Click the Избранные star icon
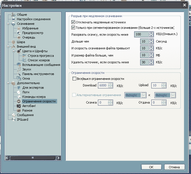Image resolution: width=191 pixels, height=174 pixels. (19, 28)
